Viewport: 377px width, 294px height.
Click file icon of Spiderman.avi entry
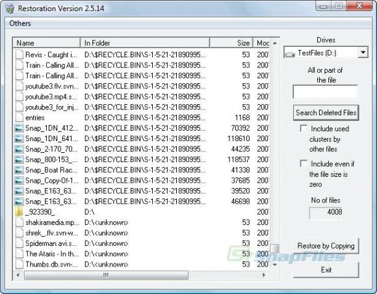pos(19,243)
